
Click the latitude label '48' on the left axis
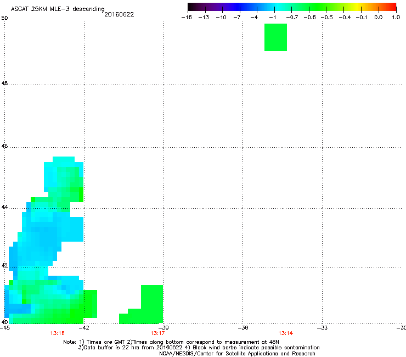point(4,83)
